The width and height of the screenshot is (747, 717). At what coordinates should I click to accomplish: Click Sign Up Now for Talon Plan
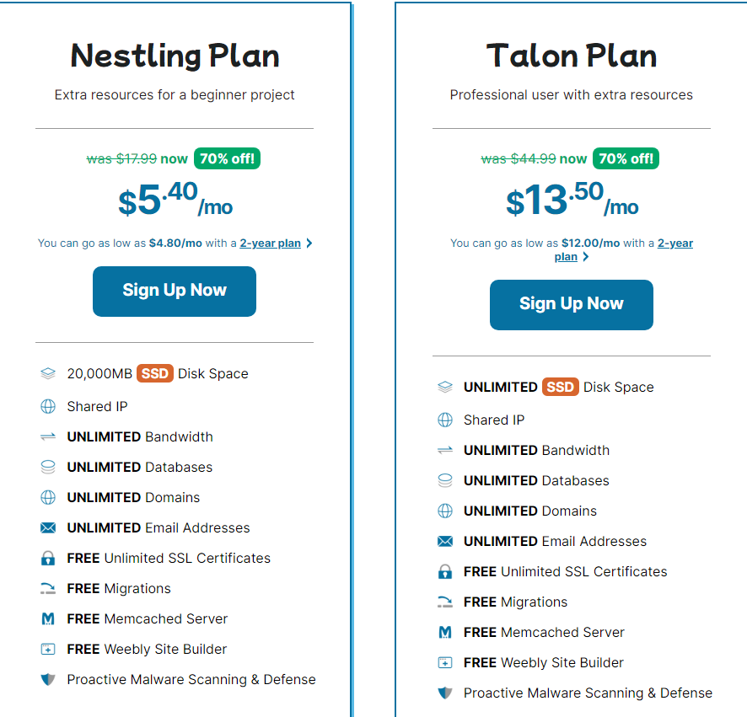tap(571, 304)
